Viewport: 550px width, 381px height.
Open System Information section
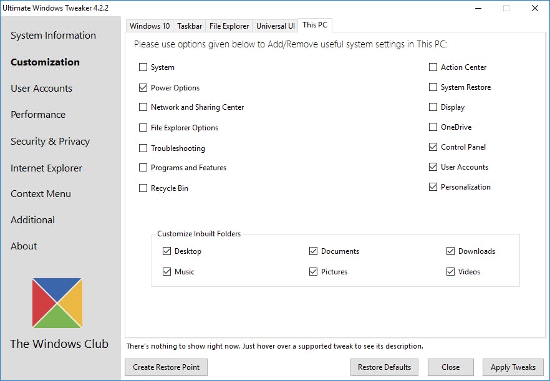point(54,36)
